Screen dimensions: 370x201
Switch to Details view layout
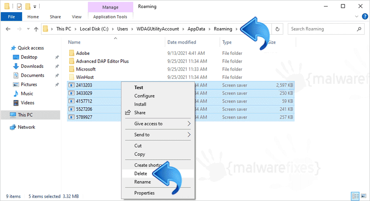(x=355, y=196)
